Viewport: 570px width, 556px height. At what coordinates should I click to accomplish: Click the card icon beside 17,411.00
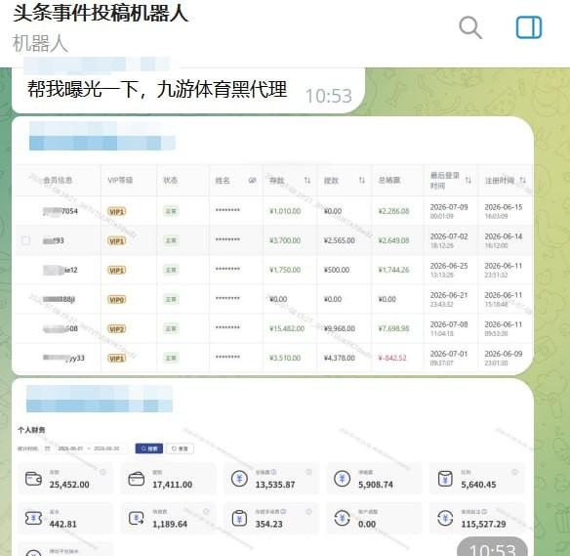(x=137, y=479)
